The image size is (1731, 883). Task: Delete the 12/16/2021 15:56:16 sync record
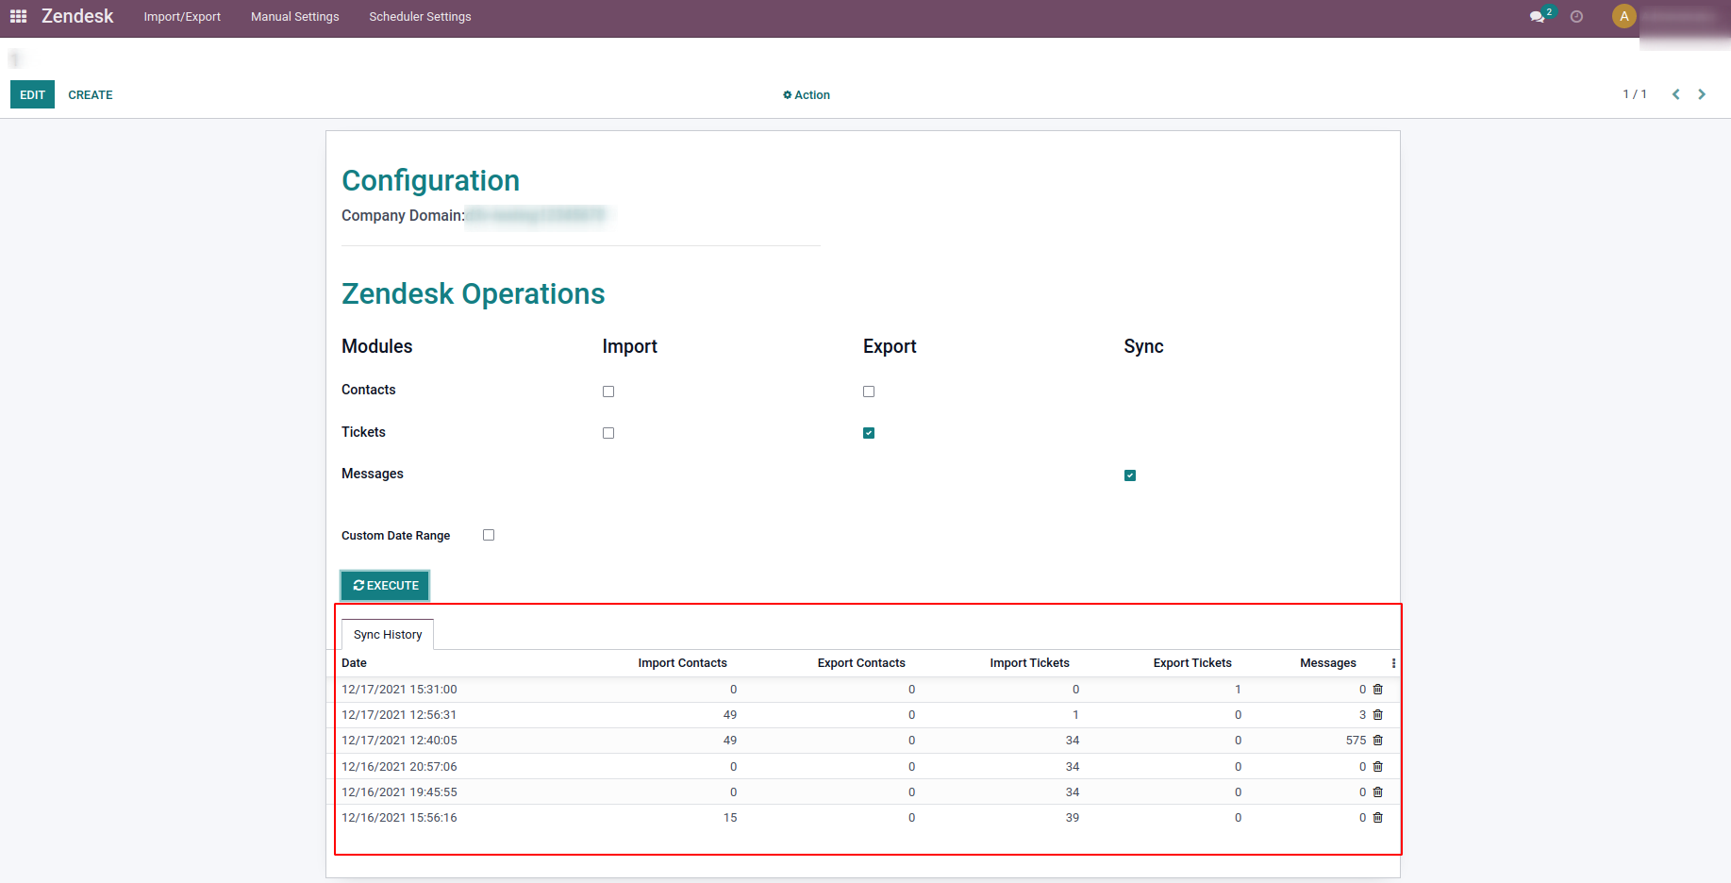tap(1377, 818)
